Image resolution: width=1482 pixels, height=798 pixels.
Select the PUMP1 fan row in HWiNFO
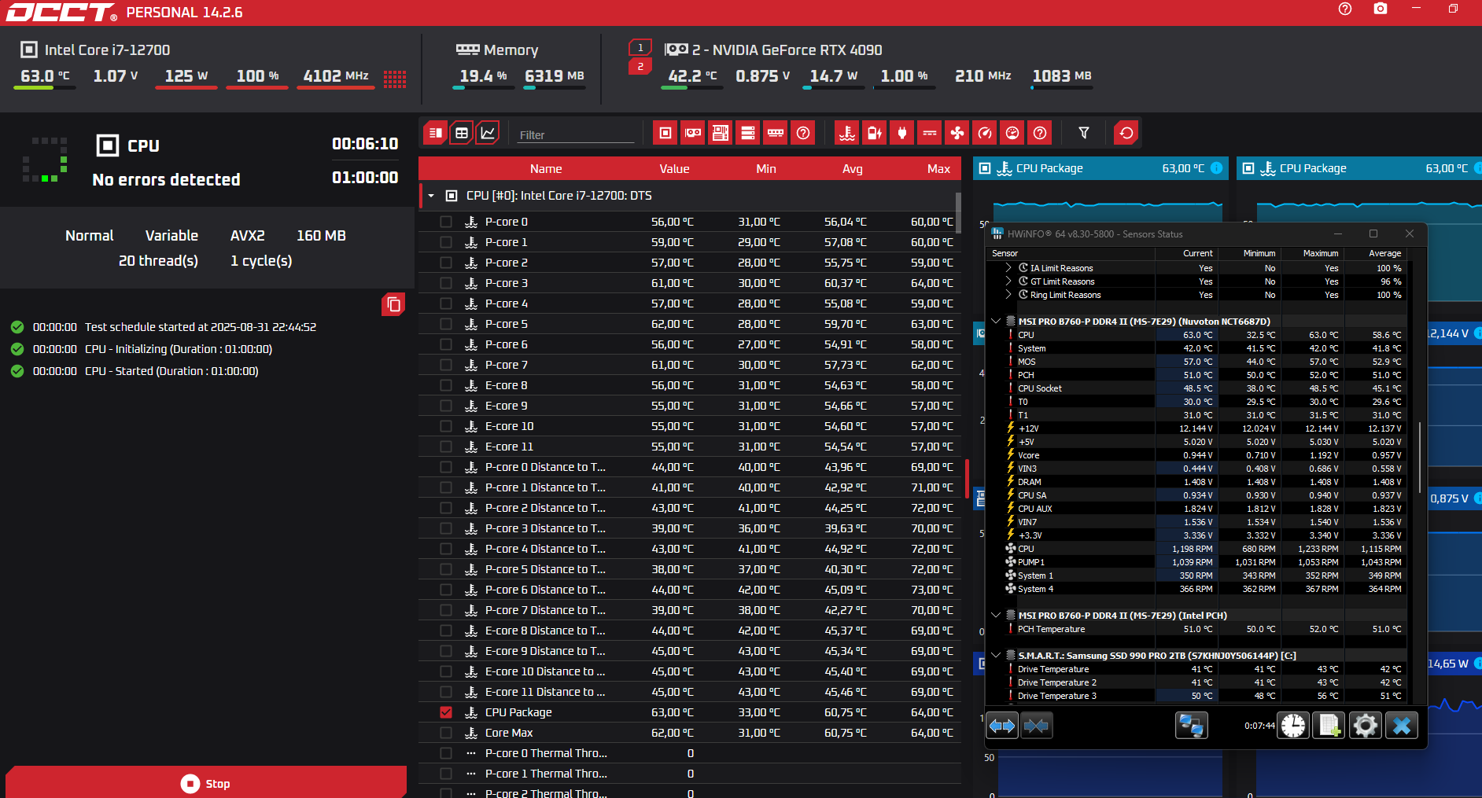tap(1197, 562)
